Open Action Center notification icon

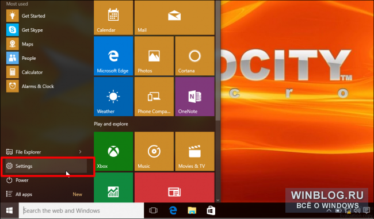(367, 210)
